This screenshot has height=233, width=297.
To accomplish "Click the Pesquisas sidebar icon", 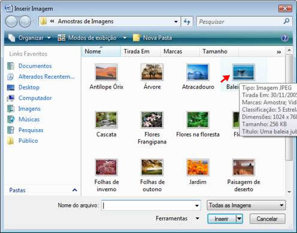I will click(11, 130).
